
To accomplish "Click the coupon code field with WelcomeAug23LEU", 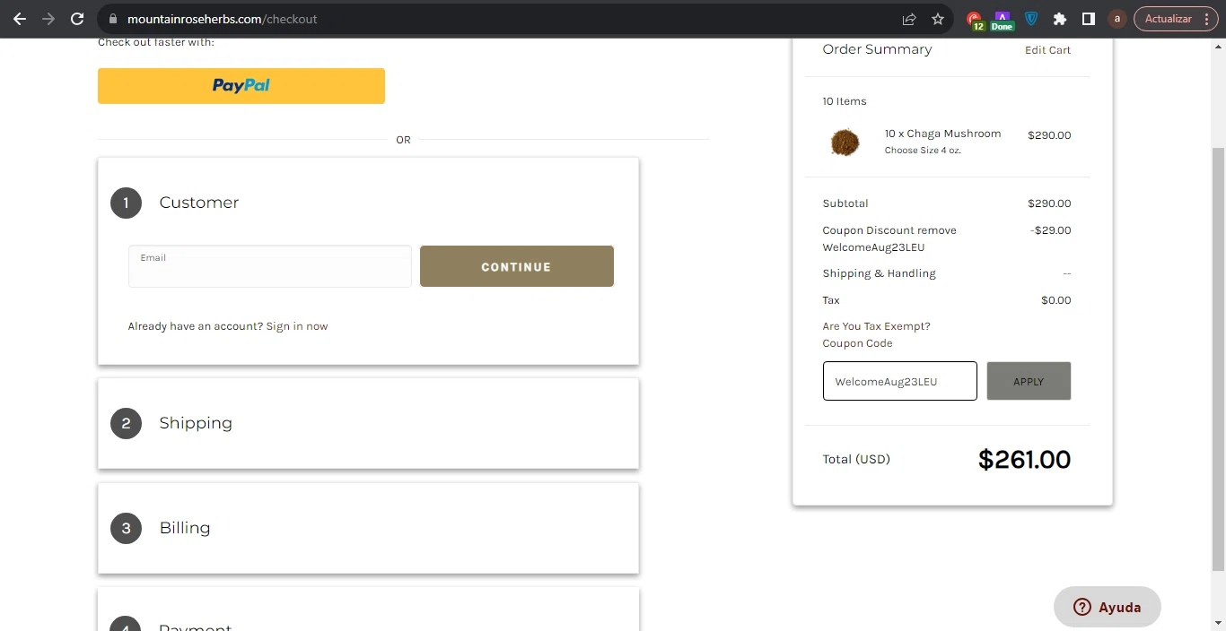I will click(900, 381).
